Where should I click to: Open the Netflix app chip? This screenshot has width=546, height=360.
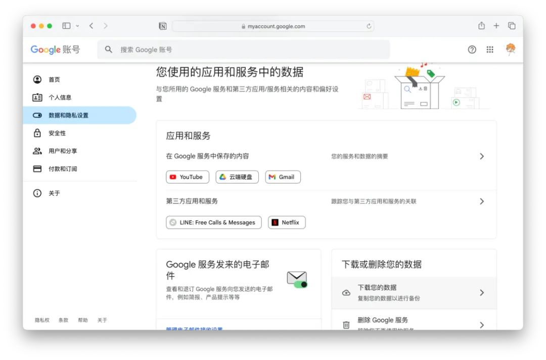287,222
